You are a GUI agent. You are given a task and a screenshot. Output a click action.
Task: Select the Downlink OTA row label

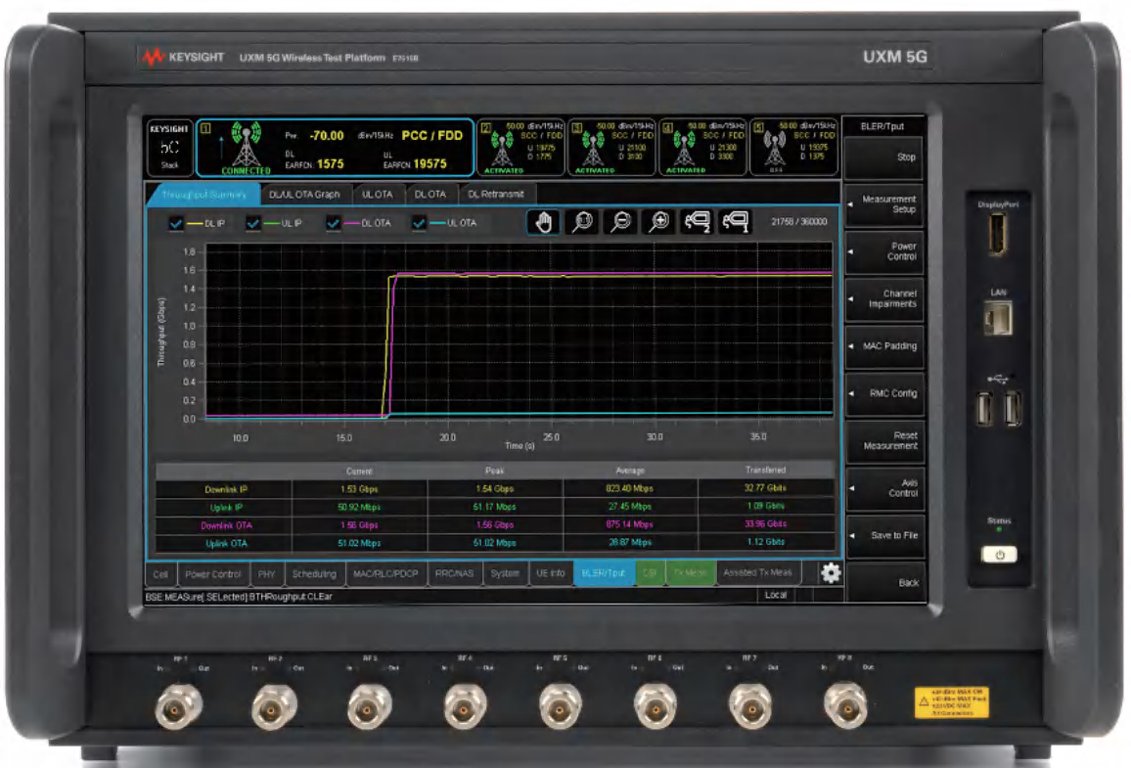[226, 525]
